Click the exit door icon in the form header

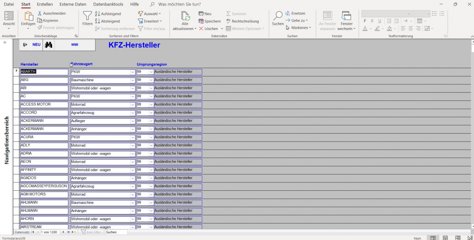coord(25,45)
